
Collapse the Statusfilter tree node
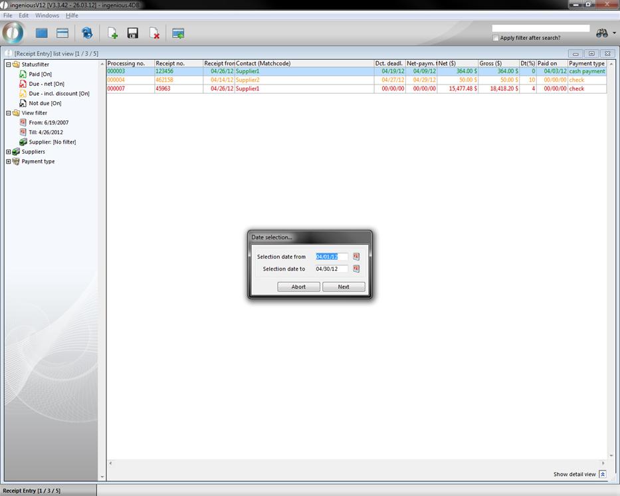pyautogui.click(x=9, y=64)
